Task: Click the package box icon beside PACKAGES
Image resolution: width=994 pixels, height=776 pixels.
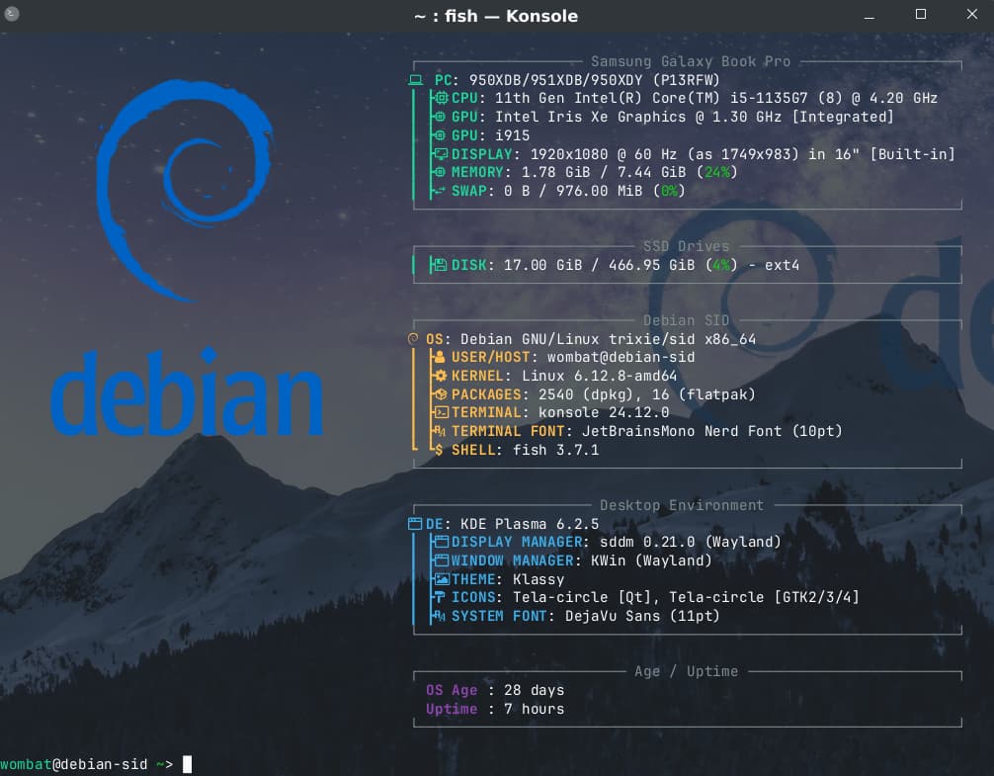Action: click(442, 394)
